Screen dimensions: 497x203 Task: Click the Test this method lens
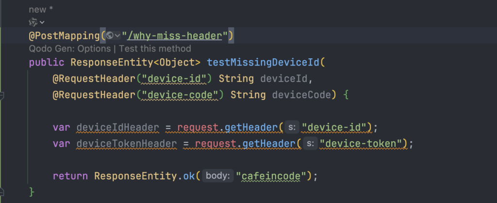[x=155, y=49]
